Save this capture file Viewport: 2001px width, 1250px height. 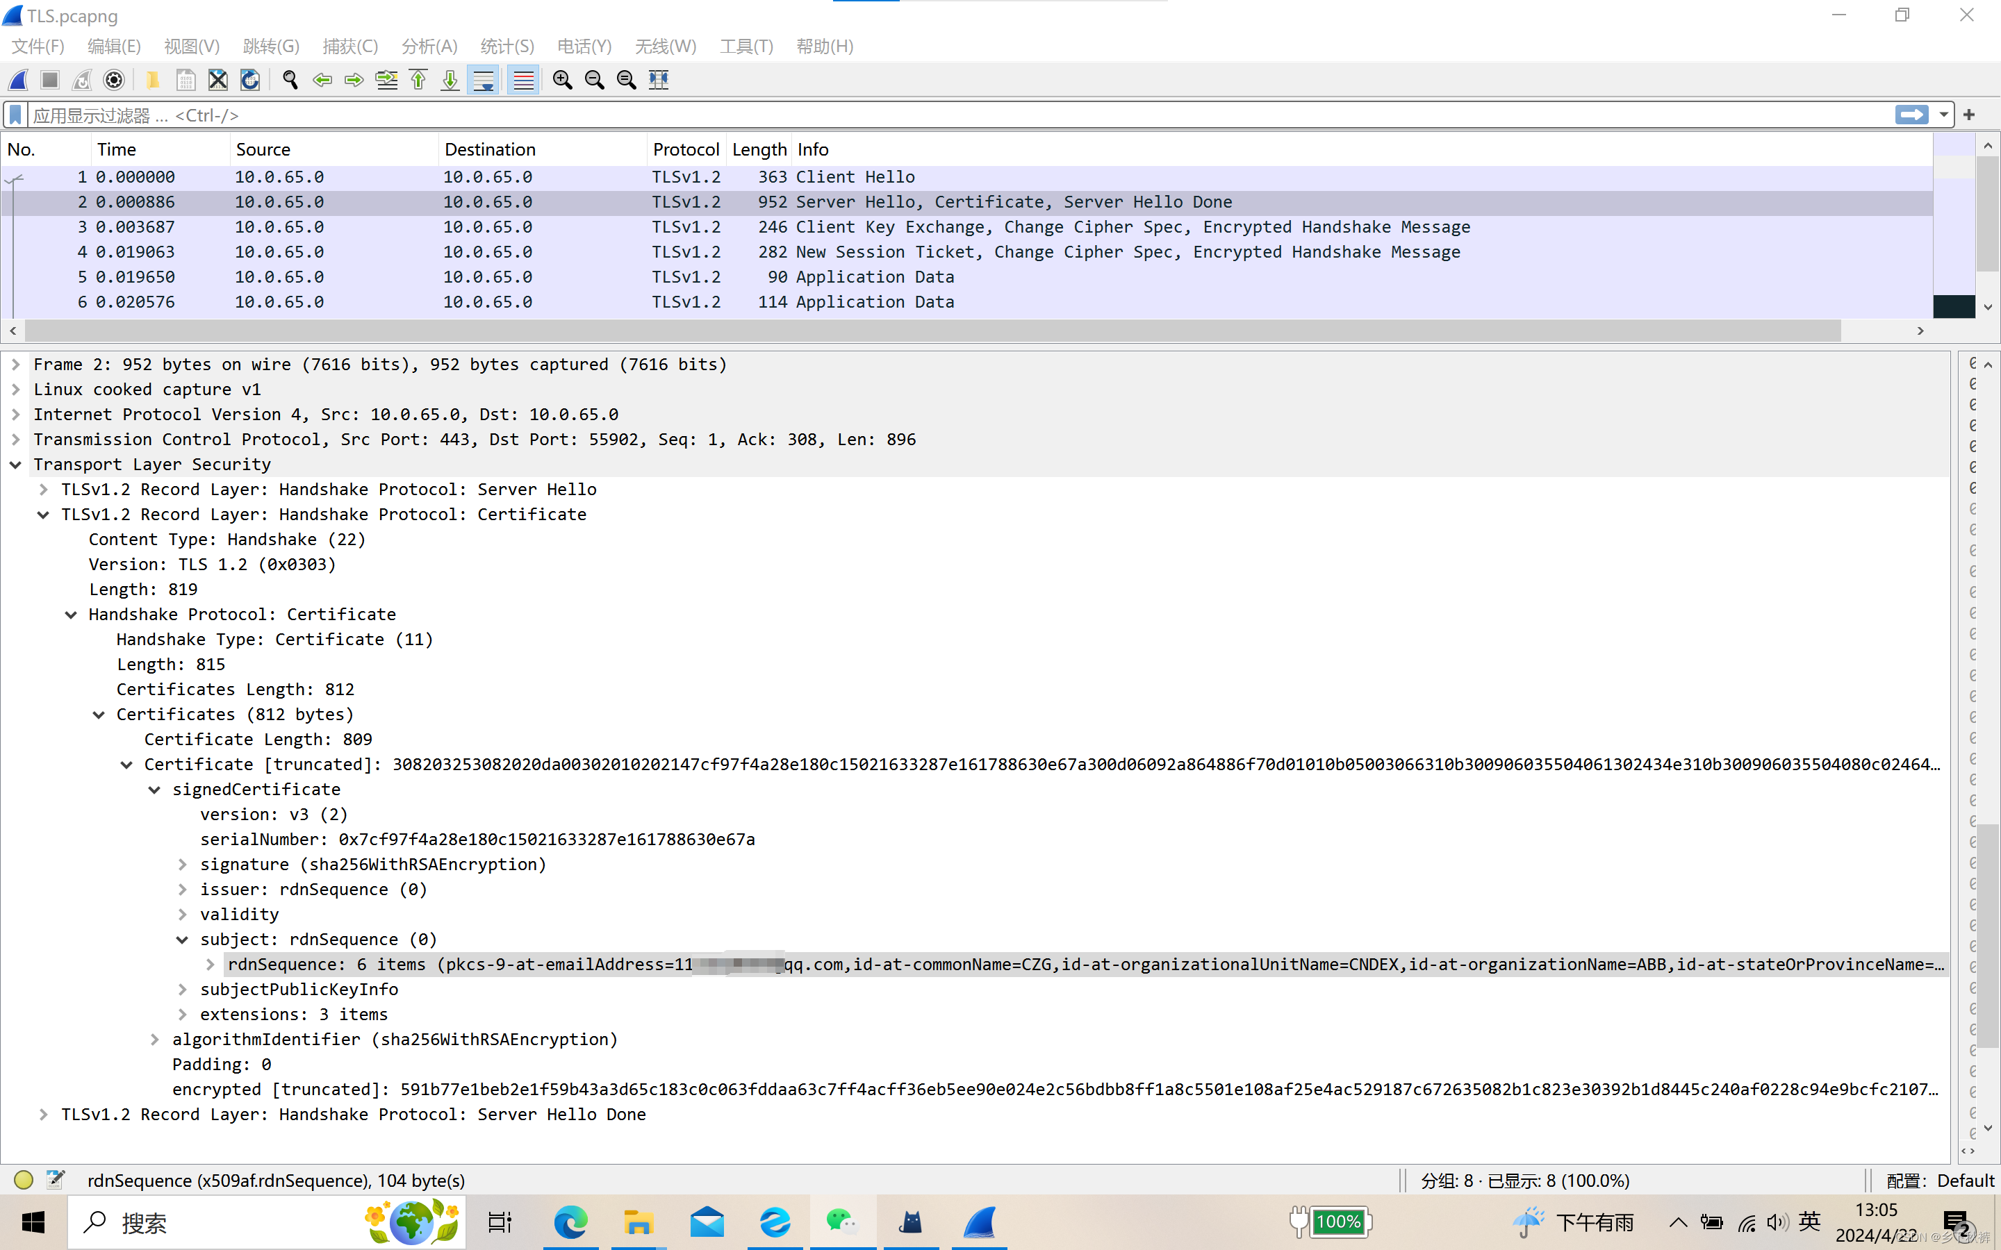click(186, 80)
